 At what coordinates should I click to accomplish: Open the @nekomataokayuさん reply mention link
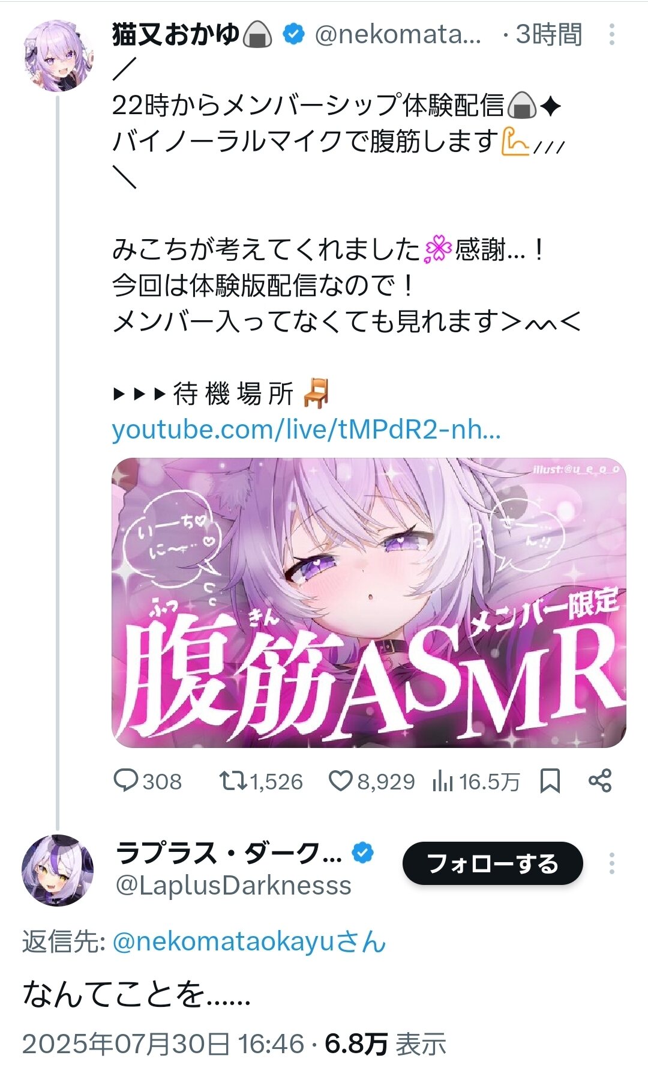click(x=249, y=941)
